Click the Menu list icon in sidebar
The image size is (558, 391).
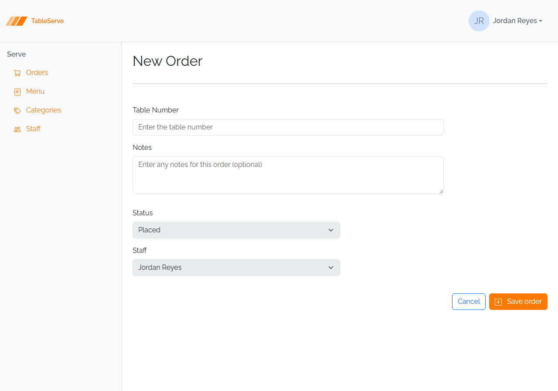pos(17,92)
